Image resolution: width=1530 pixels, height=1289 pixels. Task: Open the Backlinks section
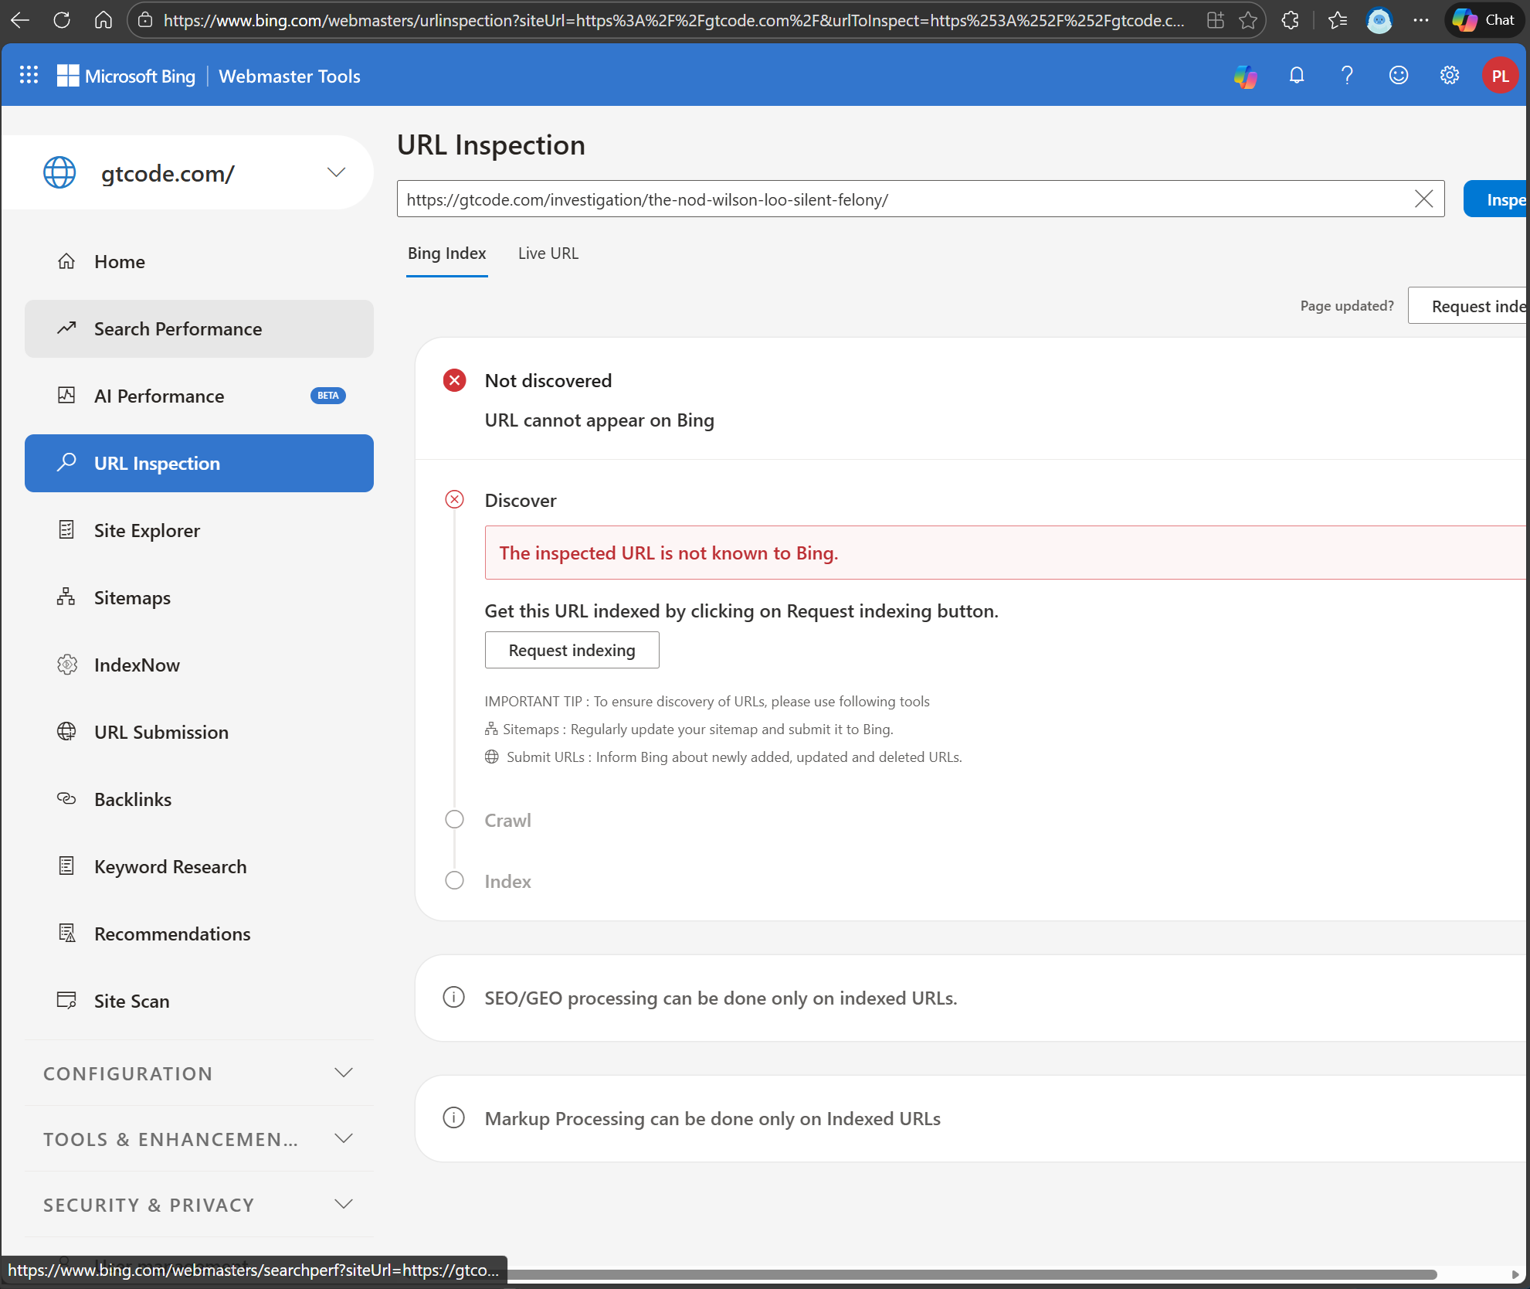(133, 799)
